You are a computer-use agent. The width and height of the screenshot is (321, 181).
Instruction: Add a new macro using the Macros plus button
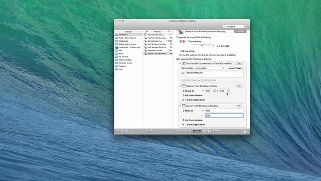[x=147, y=131]
